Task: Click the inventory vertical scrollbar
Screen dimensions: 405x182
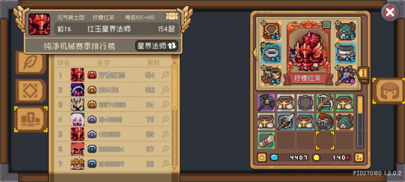Action: pyautogui.click(x=360, y=121)
